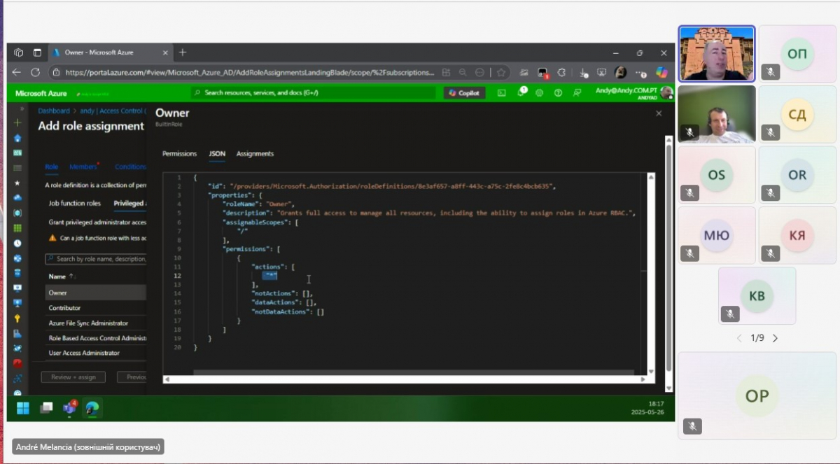Switch to the Permissions tab
The width and height of the screenshot is (840, 464).
[179, 154]
